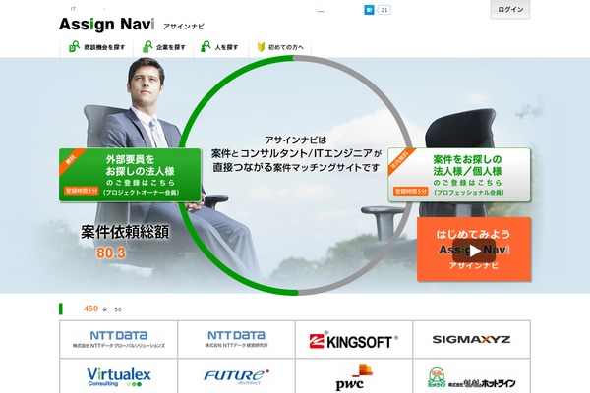
Task: Open the KINGSOFT logo tile
Action: [x=354, y=339]
